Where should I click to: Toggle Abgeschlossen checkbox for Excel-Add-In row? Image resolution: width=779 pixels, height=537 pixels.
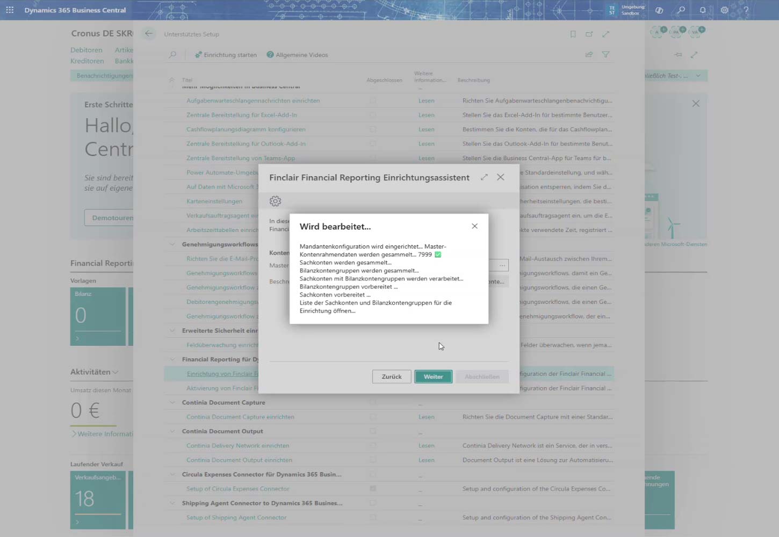coord(373,115)
